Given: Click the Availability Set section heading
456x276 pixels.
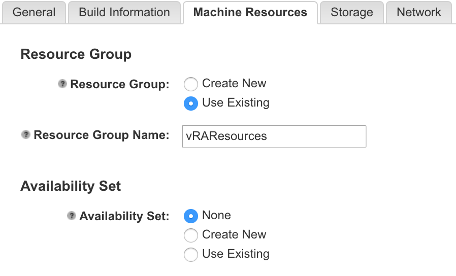Looking at the screenshot, I should 71,186.
